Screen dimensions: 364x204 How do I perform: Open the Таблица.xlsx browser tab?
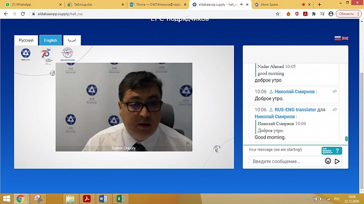(x=95, y=4)
